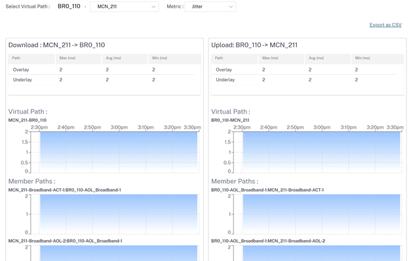Select the Underlay row in Upload table
409x261 pixels.
pos(307,80)
